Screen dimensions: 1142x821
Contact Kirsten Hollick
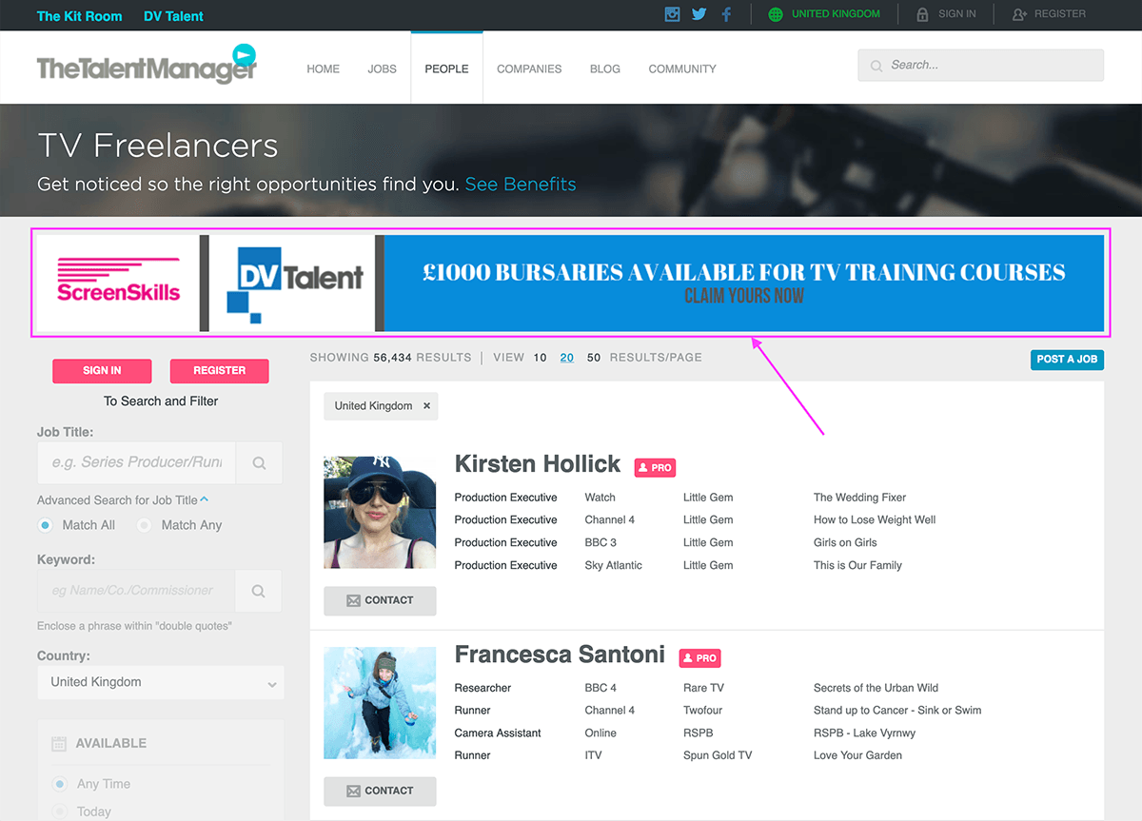tap(380, 600)
